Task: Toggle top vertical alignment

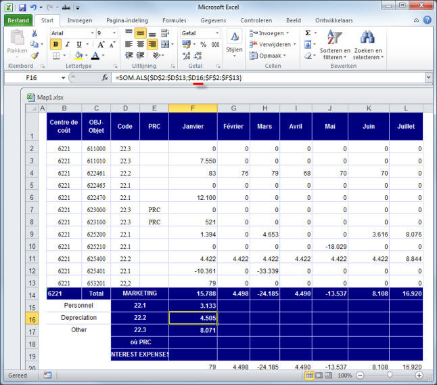Action: (129, 33)
